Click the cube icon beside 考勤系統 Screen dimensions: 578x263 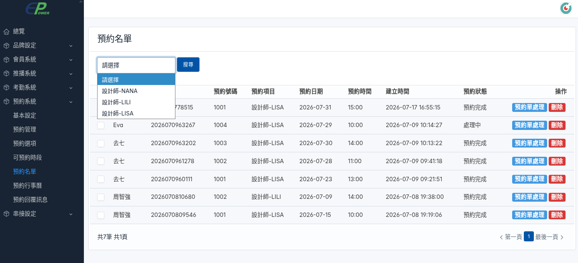[x=6, y=88]
